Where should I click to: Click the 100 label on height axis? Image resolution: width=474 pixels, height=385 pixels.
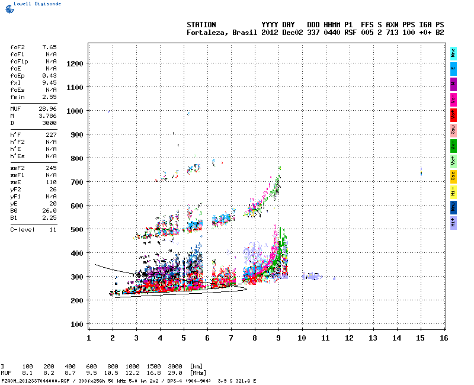click(x=77, y=325)
